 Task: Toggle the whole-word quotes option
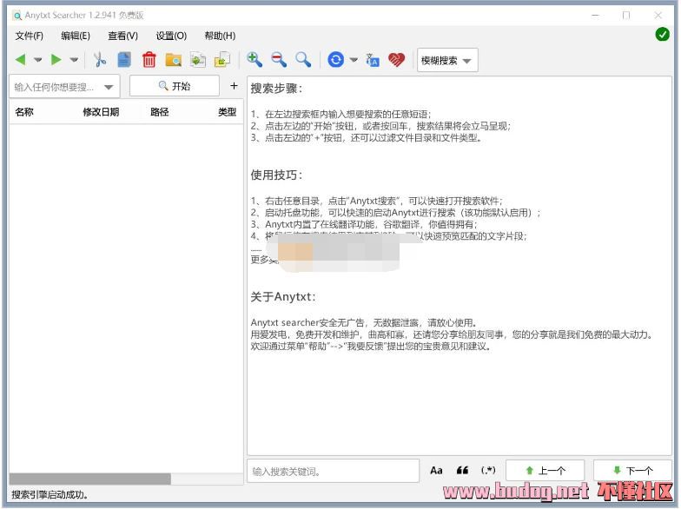pos(462,471)
